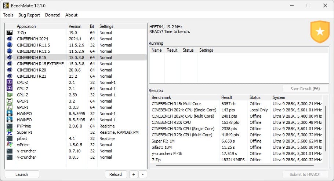Image resolution: width=334 pixels, height=181 pixels.
Task: Click the GPU-Z graphics card icon
Action: point(10,95)
